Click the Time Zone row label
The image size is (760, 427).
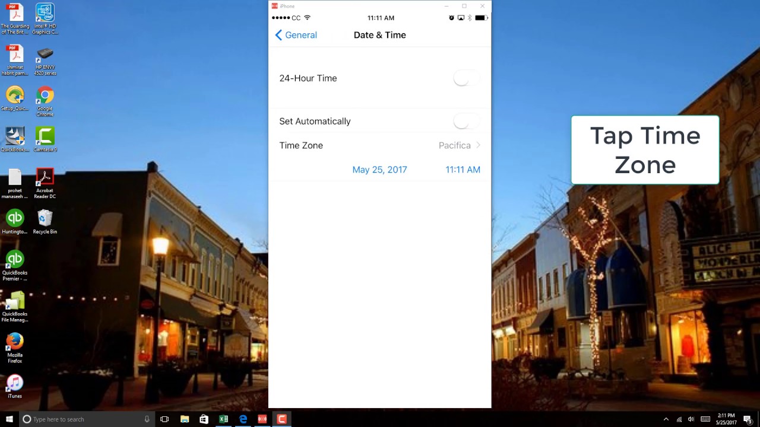301,145
